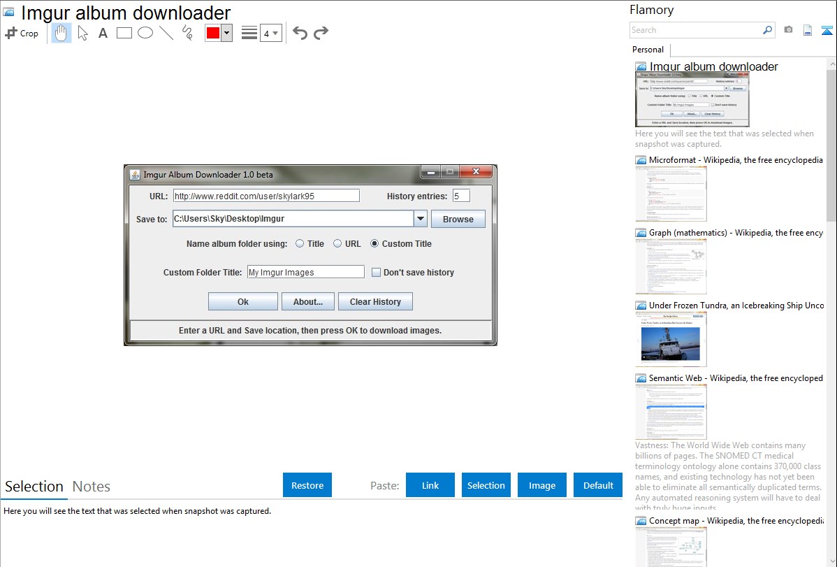Open Graph (mathematics) snapshot thumbnail
Image resolution: width=837 pixels, height=567 pixels.
pos(671,266)
